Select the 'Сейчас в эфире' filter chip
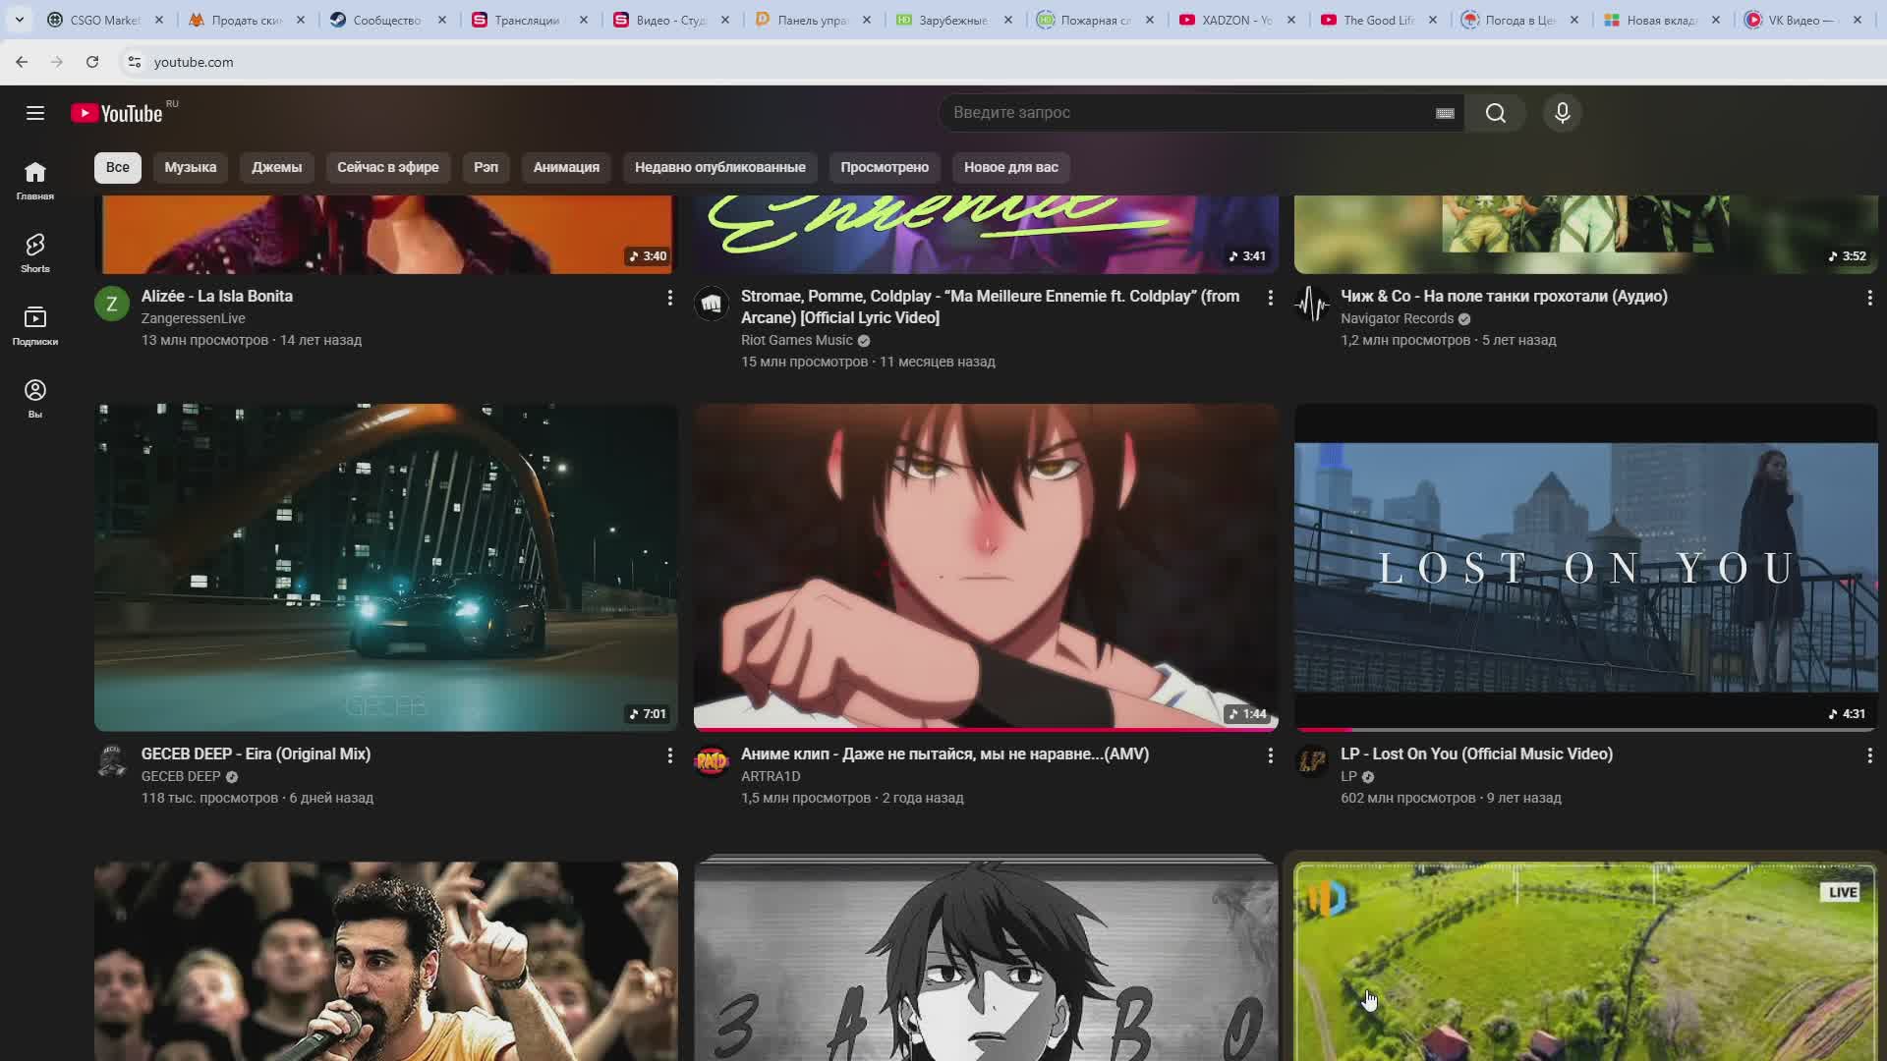The width and height of the screenshot is (1887, 1061). pos(387,167)
